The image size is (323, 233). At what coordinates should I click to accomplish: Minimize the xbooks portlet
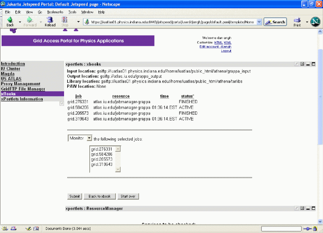coord(308,64)
